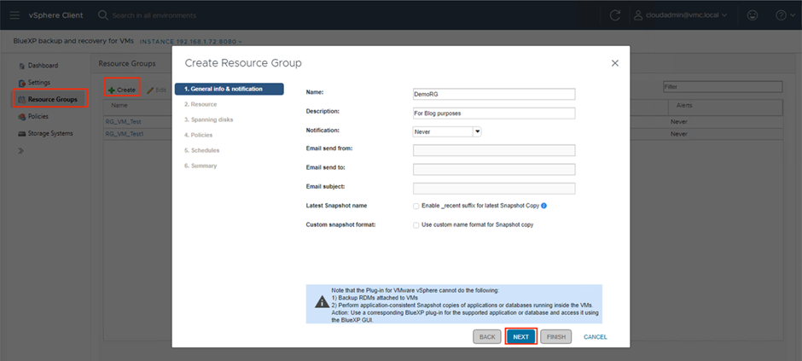
Task: Open the help question mark icon
Action: click(x=781, y=15)
